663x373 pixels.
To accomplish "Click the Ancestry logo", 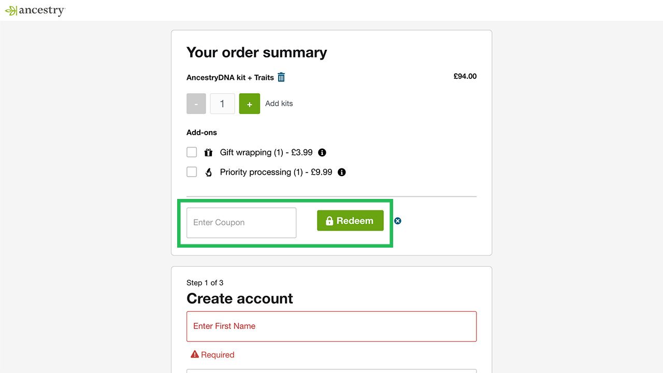I will (x=35, y=10).
